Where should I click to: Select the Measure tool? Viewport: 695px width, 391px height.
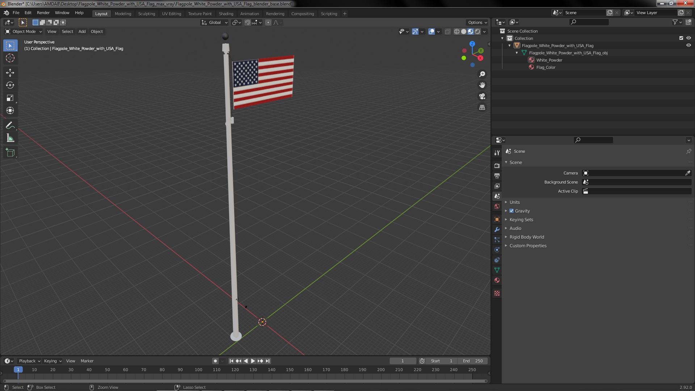coord(10,138)
